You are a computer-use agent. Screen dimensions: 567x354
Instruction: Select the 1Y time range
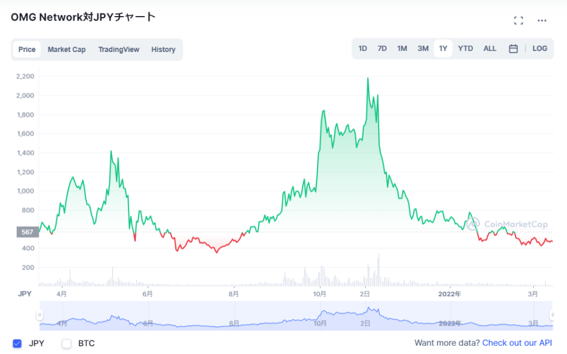point(443,49)
